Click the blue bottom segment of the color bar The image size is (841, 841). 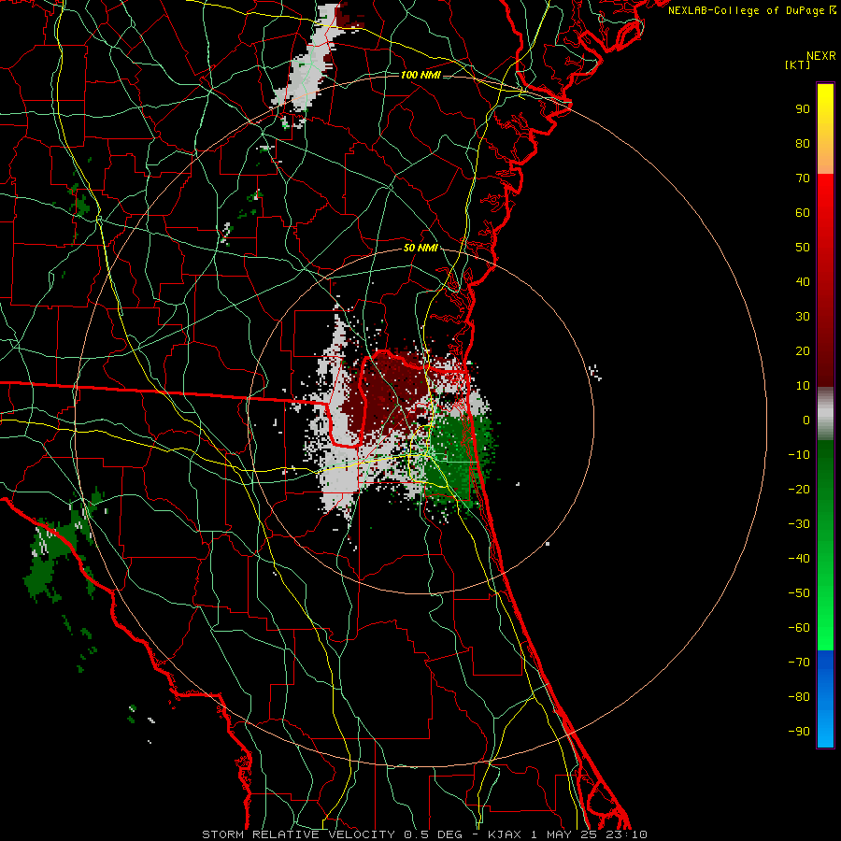[825, 699]
